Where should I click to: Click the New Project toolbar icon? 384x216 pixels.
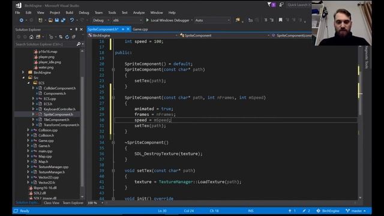pos(40,20)
